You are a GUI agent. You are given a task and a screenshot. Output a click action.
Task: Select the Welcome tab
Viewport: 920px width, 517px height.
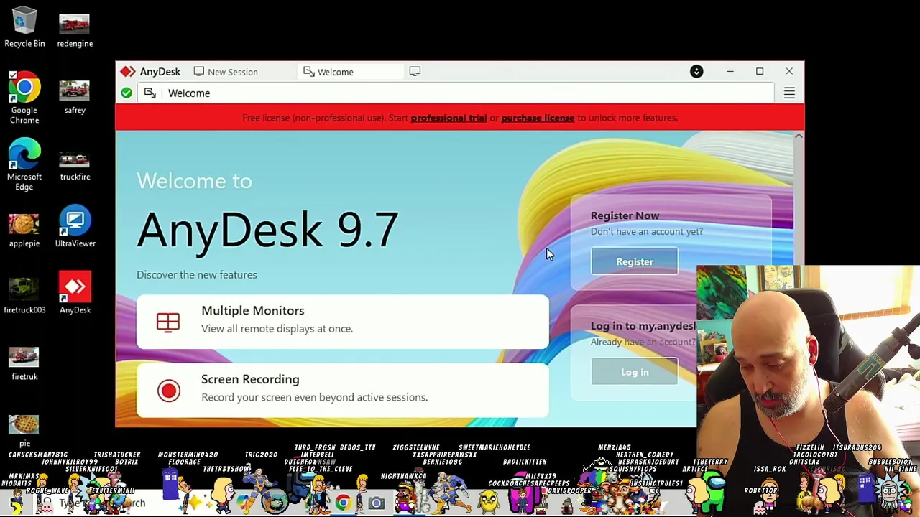click(351, 72)
